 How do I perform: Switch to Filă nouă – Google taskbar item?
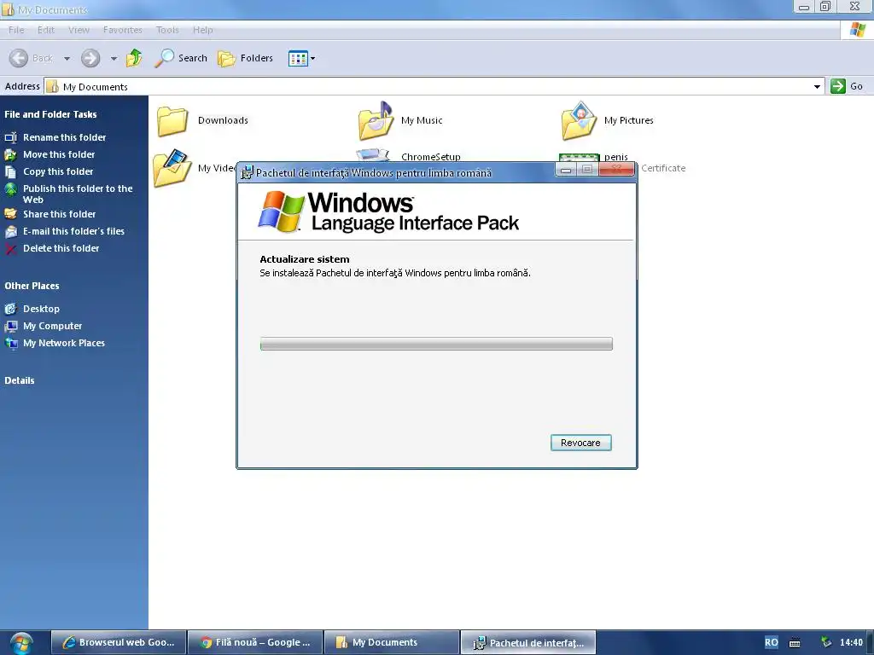pos(255,642)
